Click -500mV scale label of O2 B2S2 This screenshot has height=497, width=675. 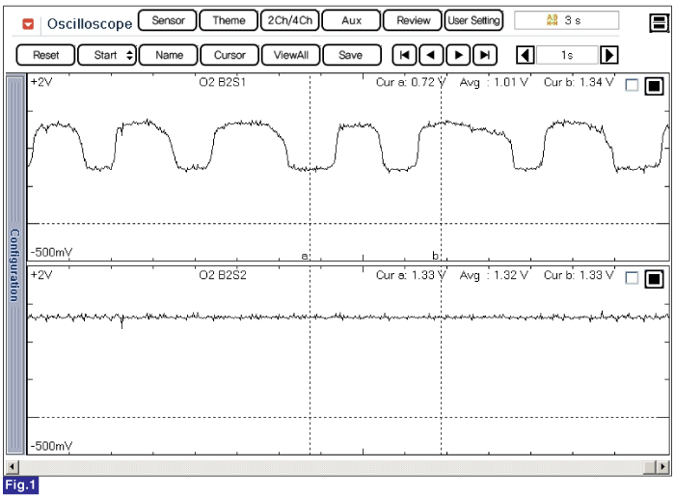(x=51, y=446)
